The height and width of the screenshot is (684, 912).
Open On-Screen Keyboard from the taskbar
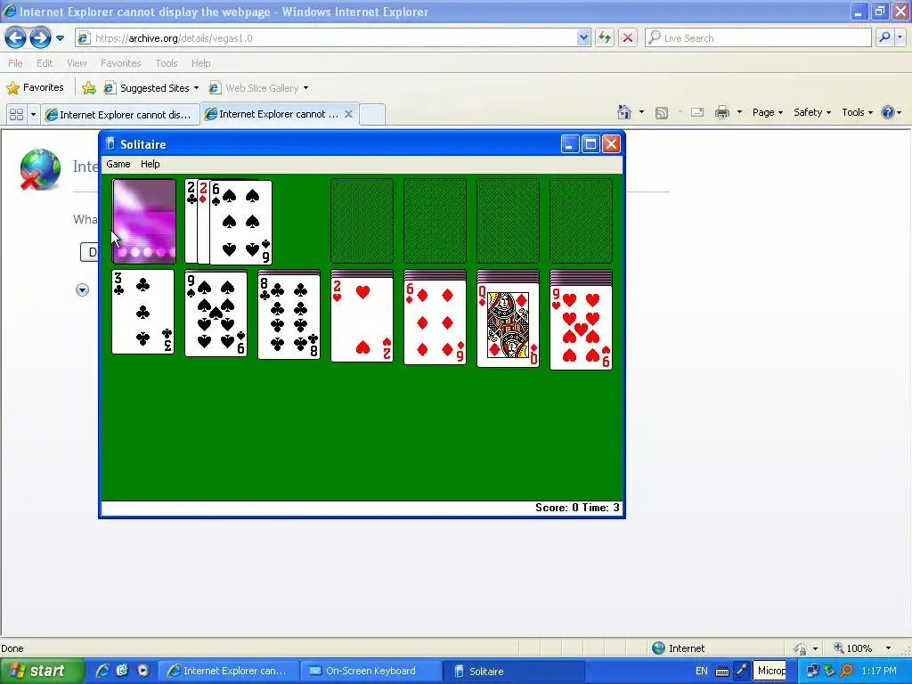[370, 671]
